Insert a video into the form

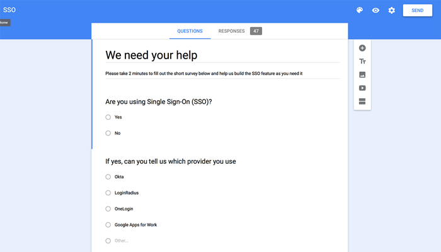[362, 88]
